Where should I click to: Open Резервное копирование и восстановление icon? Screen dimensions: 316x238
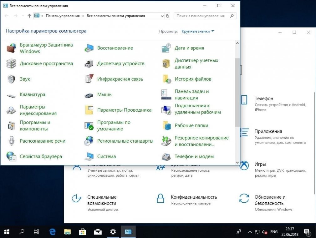click(166, 141)
